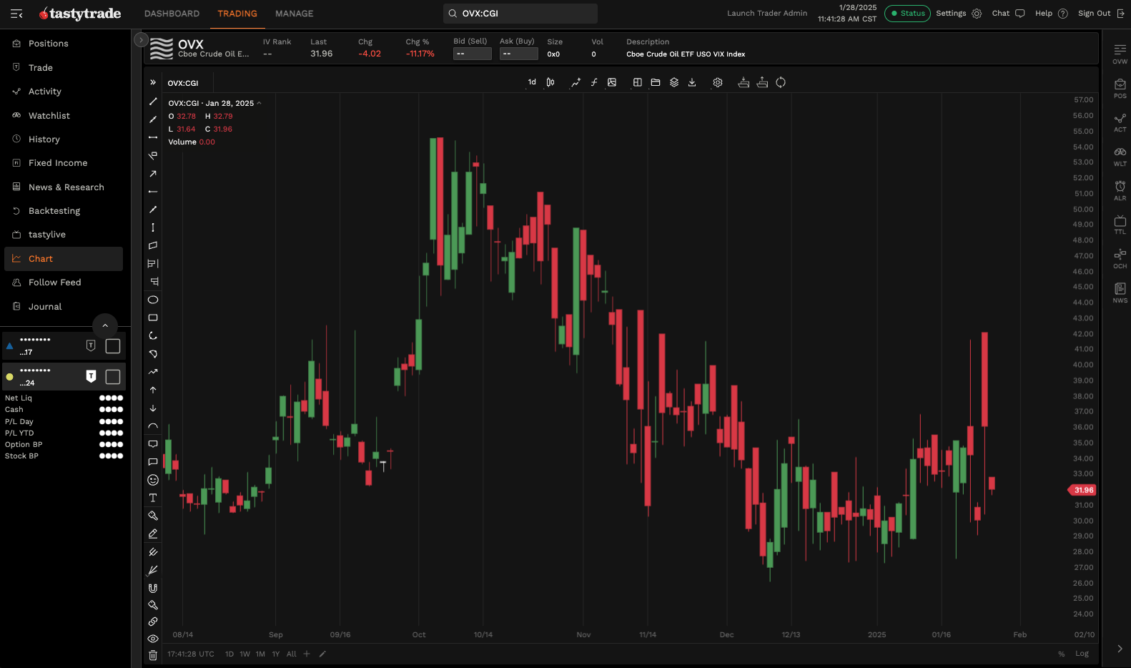Viewport: 1131px width, 668px height.
Task: Click the Ask (Buy) price box
Action: [x=519, y=54]
